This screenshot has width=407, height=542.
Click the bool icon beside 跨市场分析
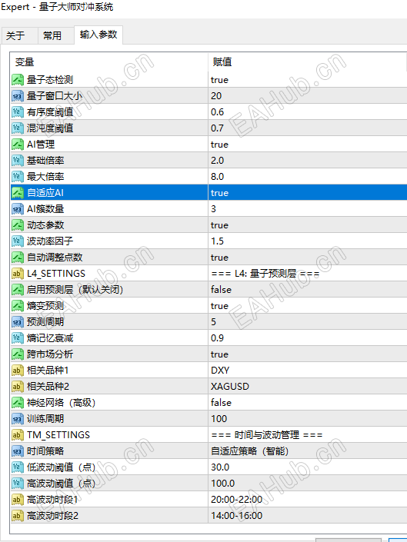pyautogui.click(x=17, y=354)
